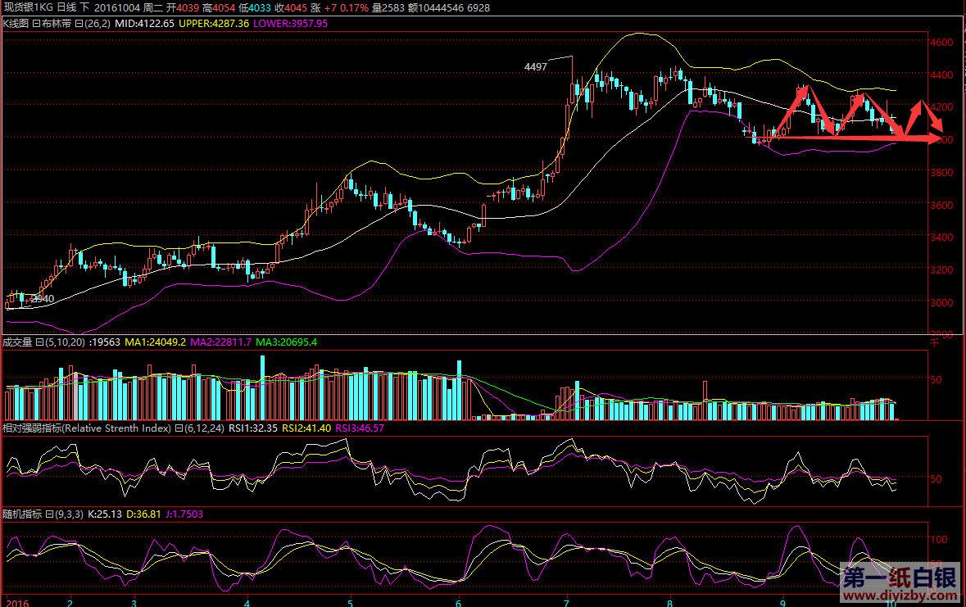
Task: Open the 日线 period selector
Action: [x=66, y=7]
